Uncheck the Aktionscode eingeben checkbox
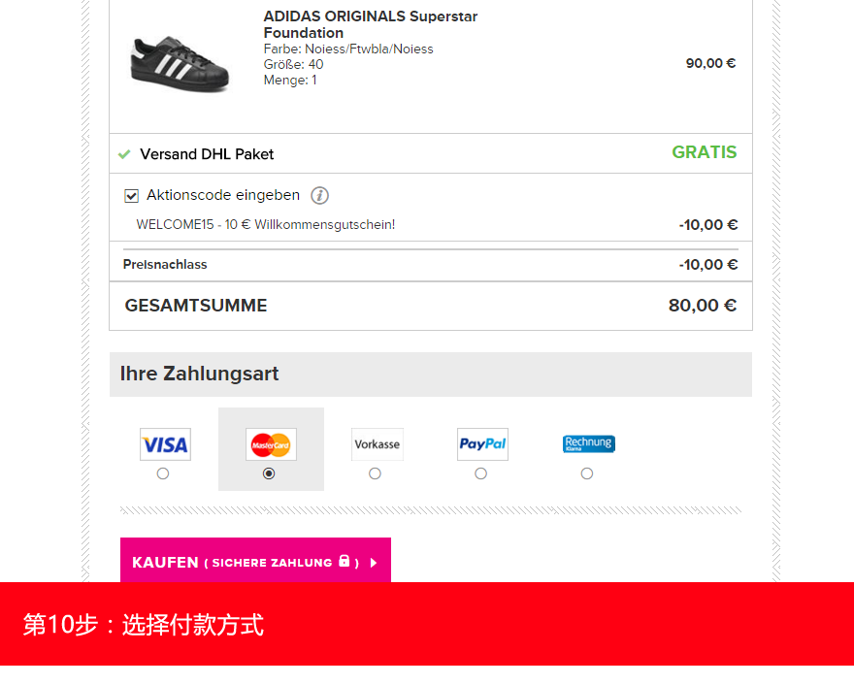 click(x=131, y=195)
